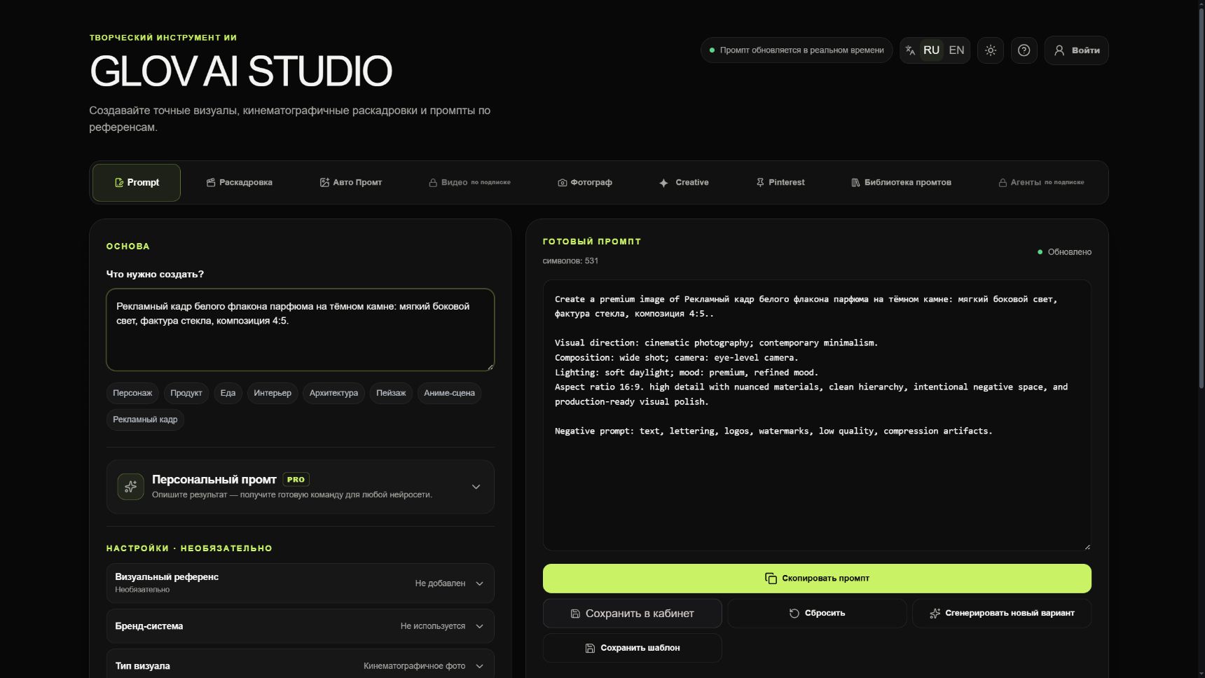Switch interface language to EN

pos(956,50)
